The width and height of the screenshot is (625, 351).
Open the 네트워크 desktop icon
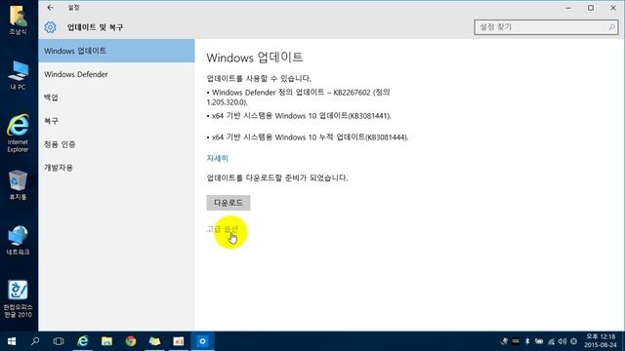coord(18,240)
